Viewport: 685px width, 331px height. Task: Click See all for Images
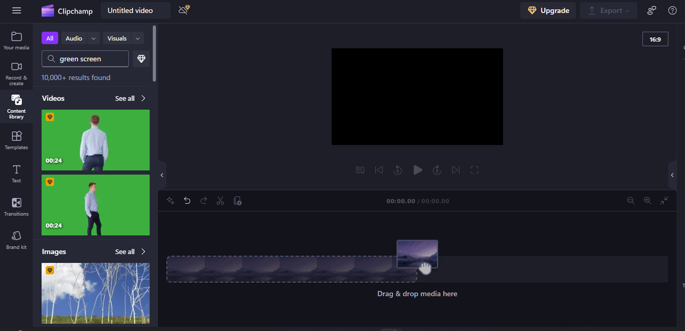(x=125, y=252)
